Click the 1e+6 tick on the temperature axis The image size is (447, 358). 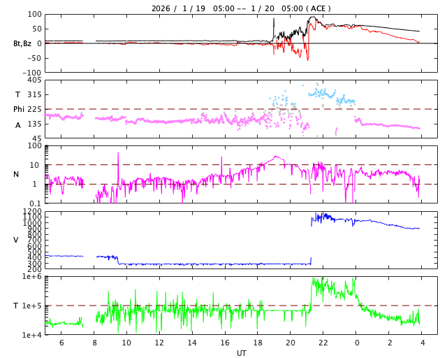[x=32, y=277]
